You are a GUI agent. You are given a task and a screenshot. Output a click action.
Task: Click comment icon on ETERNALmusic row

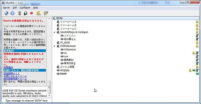pyautogui.click(x=197, y=46)
